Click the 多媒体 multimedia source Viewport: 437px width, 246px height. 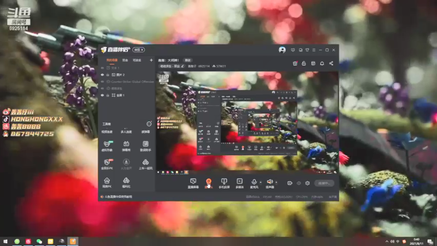tap(239, 183)
